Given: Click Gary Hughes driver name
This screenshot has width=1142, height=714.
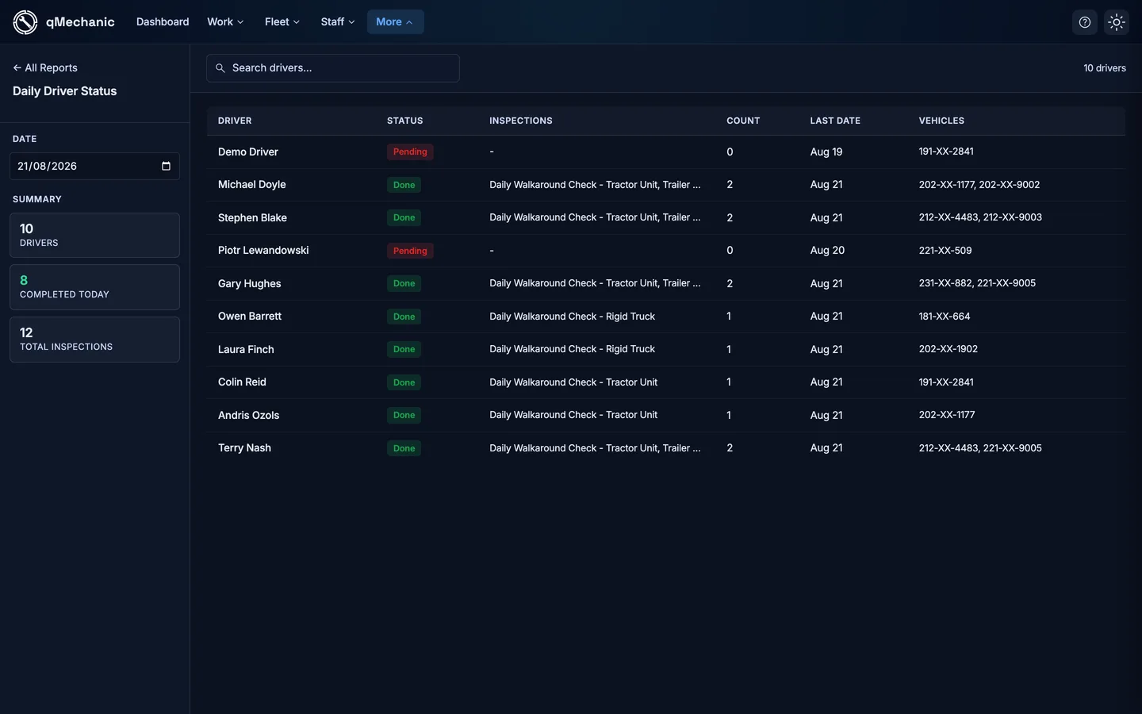Looking at the screenshot, I should (x=249, y=283).
